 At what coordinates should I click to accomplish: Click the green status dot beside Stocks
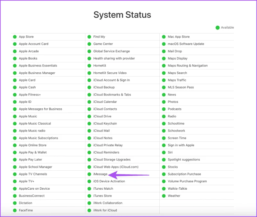coord(164,167)
